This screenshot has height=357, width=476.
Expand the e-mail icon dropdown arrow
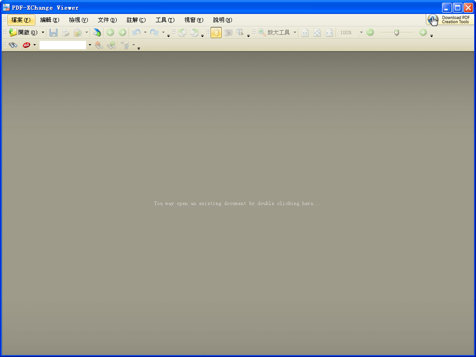coord(86,33)
